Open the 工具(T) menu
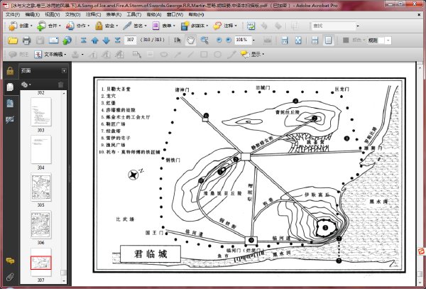 click(134, 14)
